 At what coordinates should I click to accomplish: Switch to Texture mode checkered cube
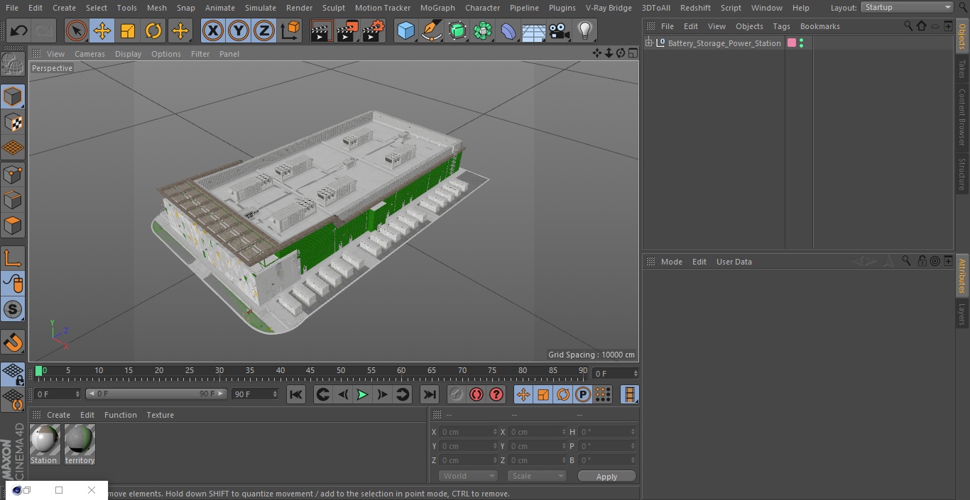tap(13, 123)
